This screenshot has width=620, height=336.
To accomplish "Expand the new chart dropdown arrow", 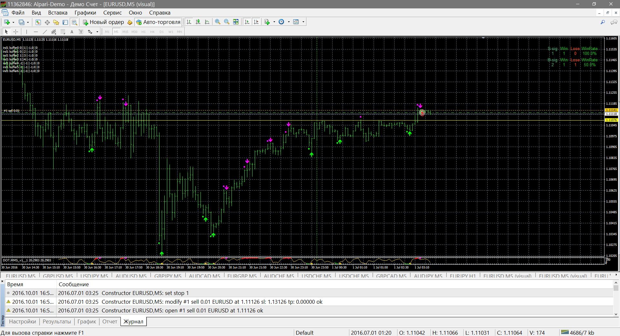I will pos(13,22).
